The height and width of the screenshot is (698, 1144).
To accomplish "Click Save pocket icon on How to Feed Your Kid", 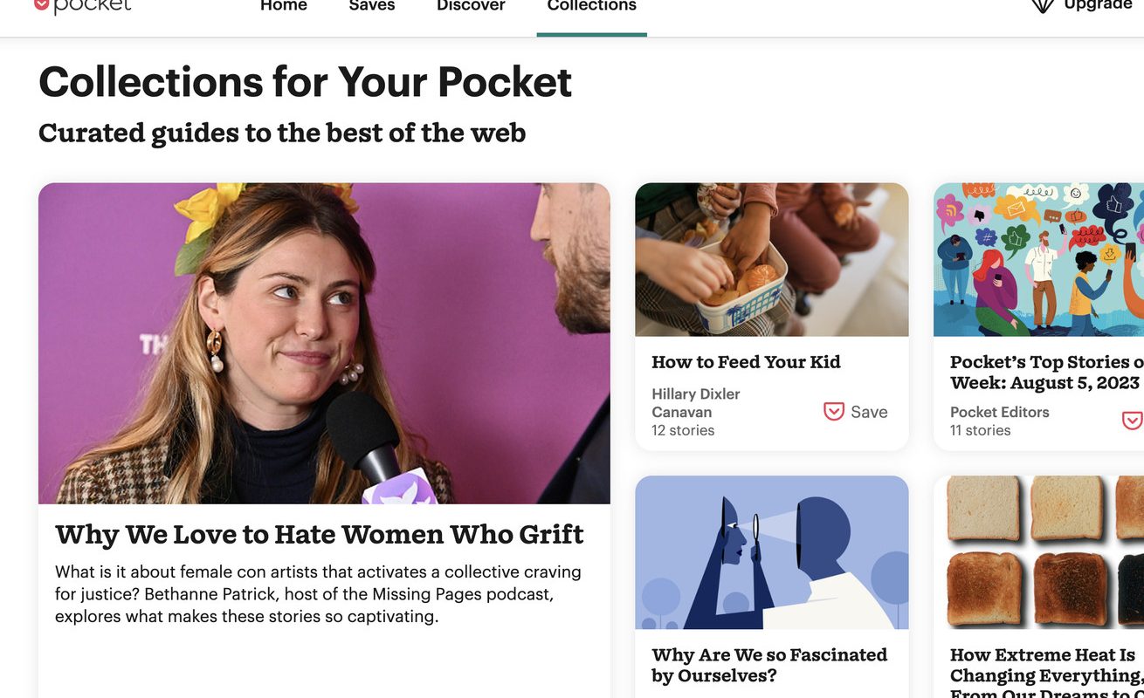I will click(834, 412).
